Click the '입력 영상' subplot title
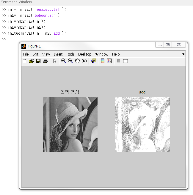This screenshot has width=193, height=195. (x=70, y=92)
